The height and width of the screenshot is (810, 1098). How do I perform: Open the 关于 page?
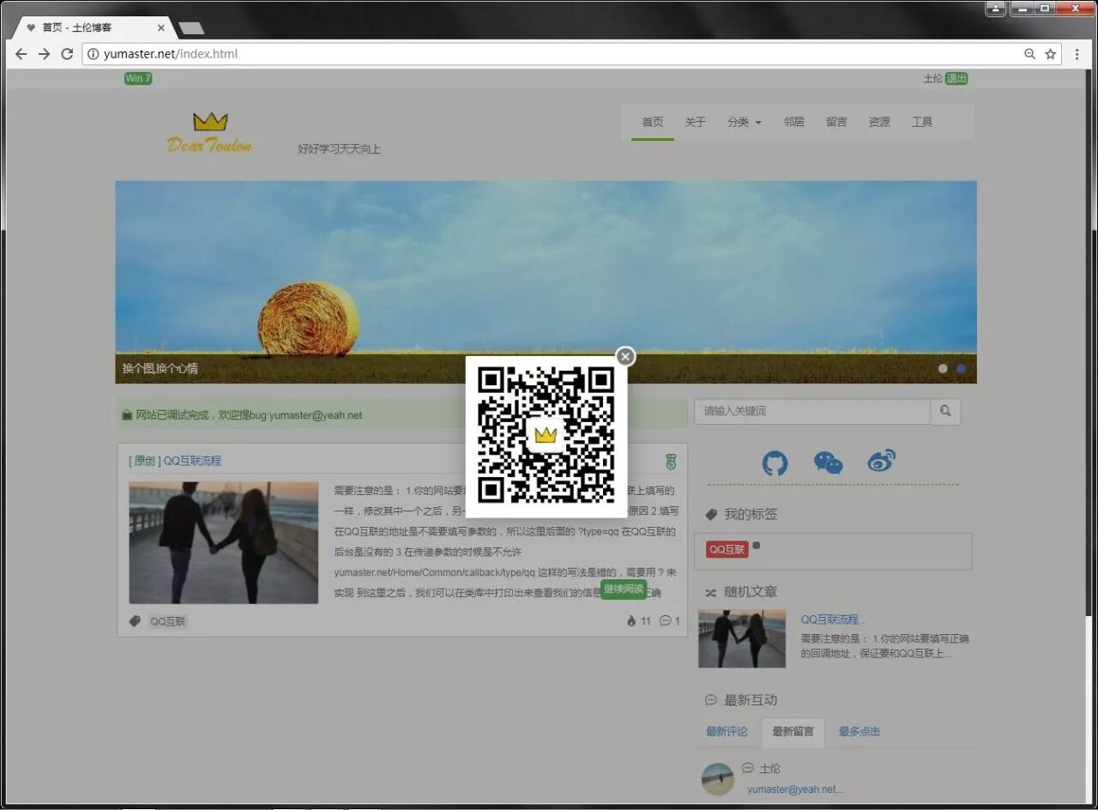(x=695, y=122)
